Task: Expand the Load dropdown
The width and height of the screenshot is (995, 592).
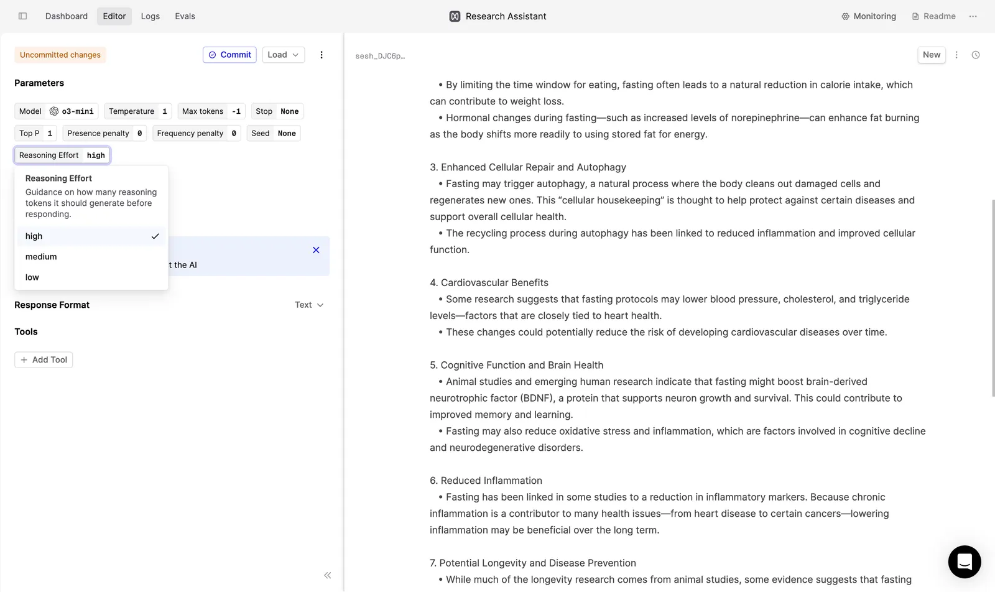Action: coord(283,55)
